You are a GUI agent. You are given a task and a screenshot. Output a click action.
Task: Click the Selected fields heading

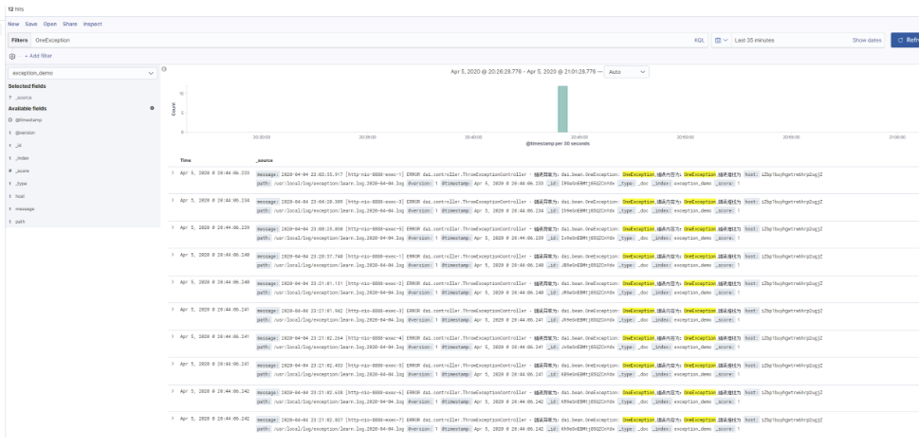27,86
